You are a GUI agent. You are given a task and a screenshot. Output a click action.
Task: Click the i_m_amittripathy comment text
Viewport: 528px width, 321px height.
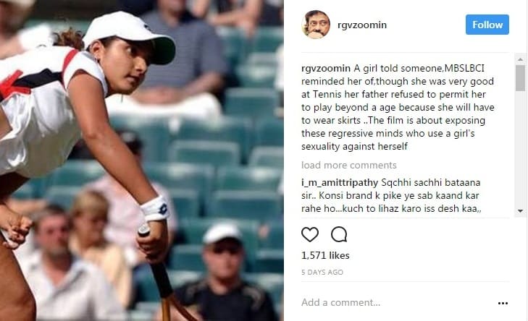click(x=392, y=196)
